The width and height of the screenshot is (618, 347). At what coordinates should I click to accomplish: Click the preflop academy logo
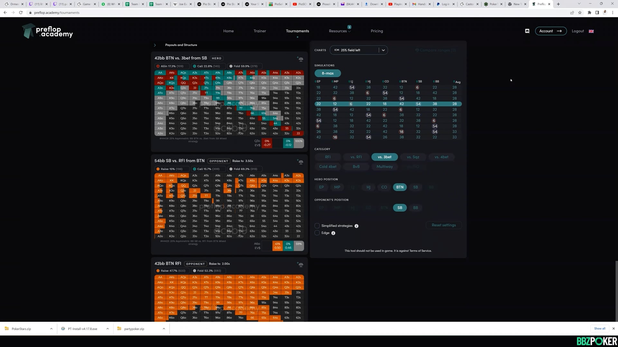[47, 31]
